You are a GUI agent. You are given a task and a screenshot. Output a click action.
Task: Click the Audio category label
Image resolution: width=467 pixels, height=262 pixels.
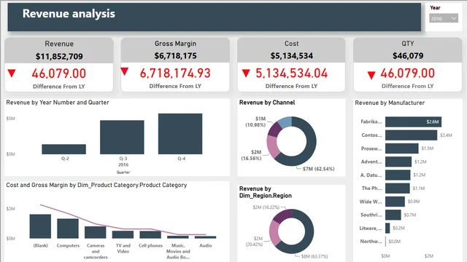coord(206,246)
